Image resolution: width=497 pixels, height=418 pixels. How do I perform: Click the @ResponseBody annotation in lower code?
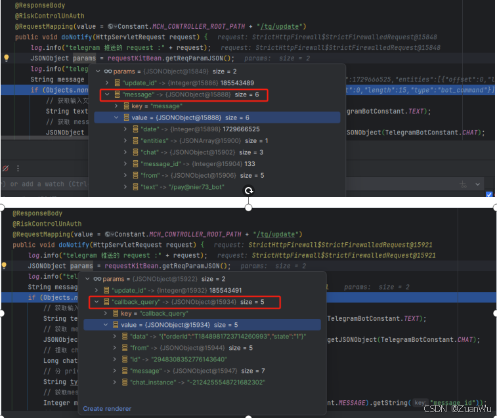click(x=37, y=213)
